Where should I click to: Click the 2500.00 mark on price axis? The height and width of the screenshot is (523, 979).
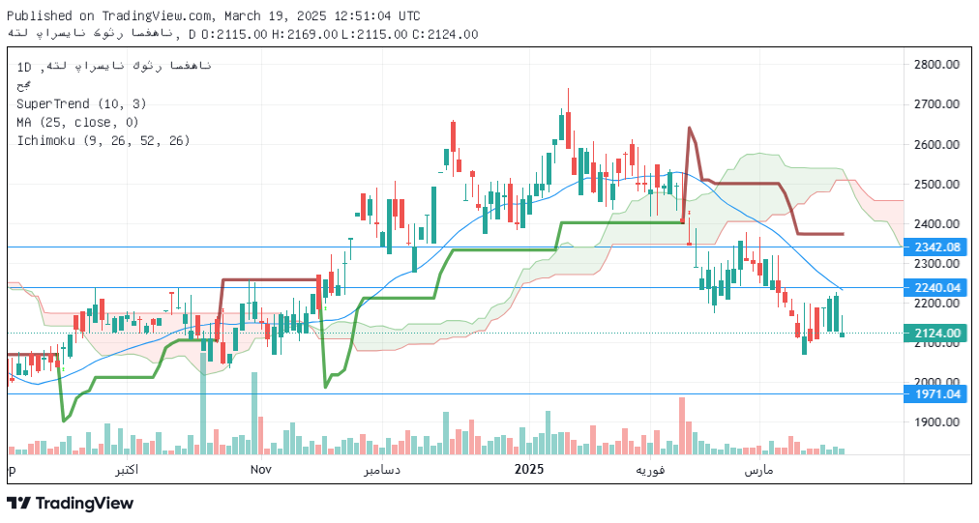935,184
